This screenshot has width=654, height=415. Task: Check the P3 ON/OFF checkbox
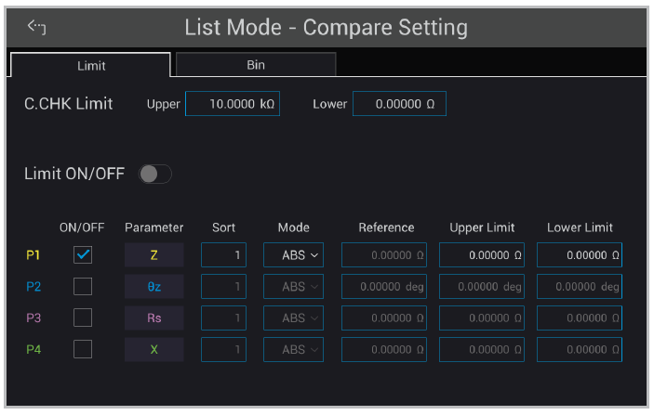(x=83, y=318)
